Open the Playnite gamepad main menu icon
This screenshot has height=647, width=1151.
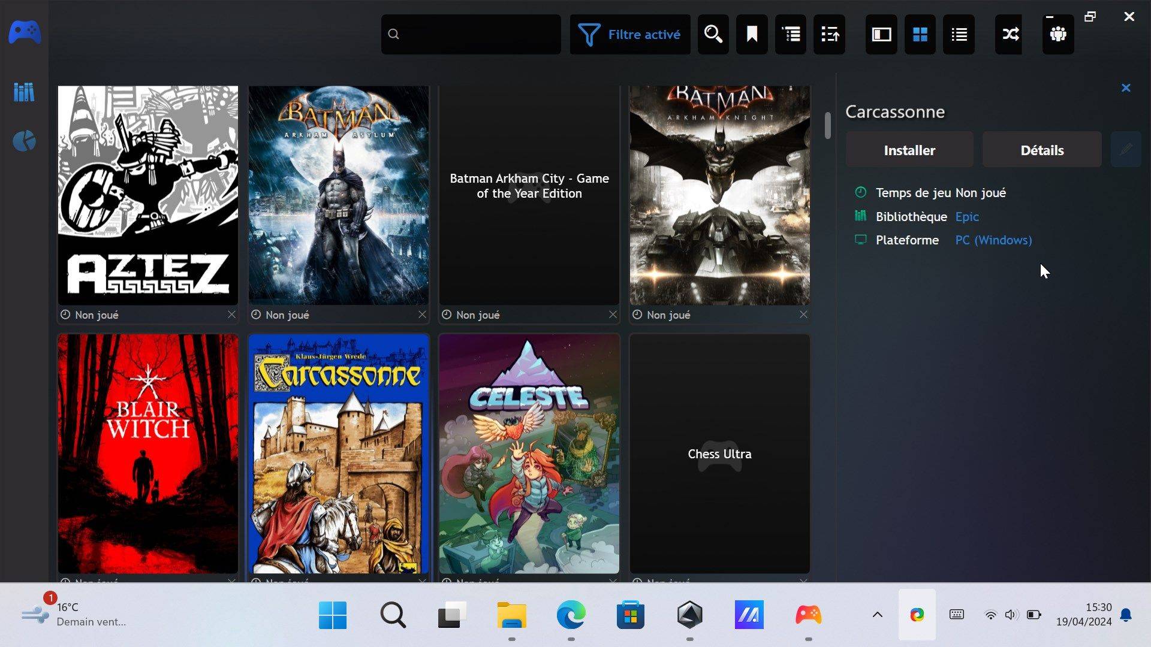click(25, 32)
